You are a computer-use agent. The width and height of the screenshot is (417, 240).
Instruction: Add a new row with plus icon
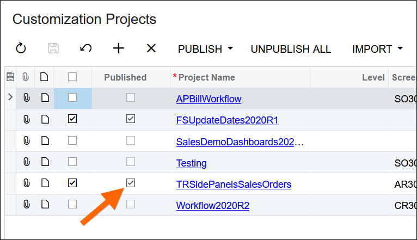[x=119, y=49]
